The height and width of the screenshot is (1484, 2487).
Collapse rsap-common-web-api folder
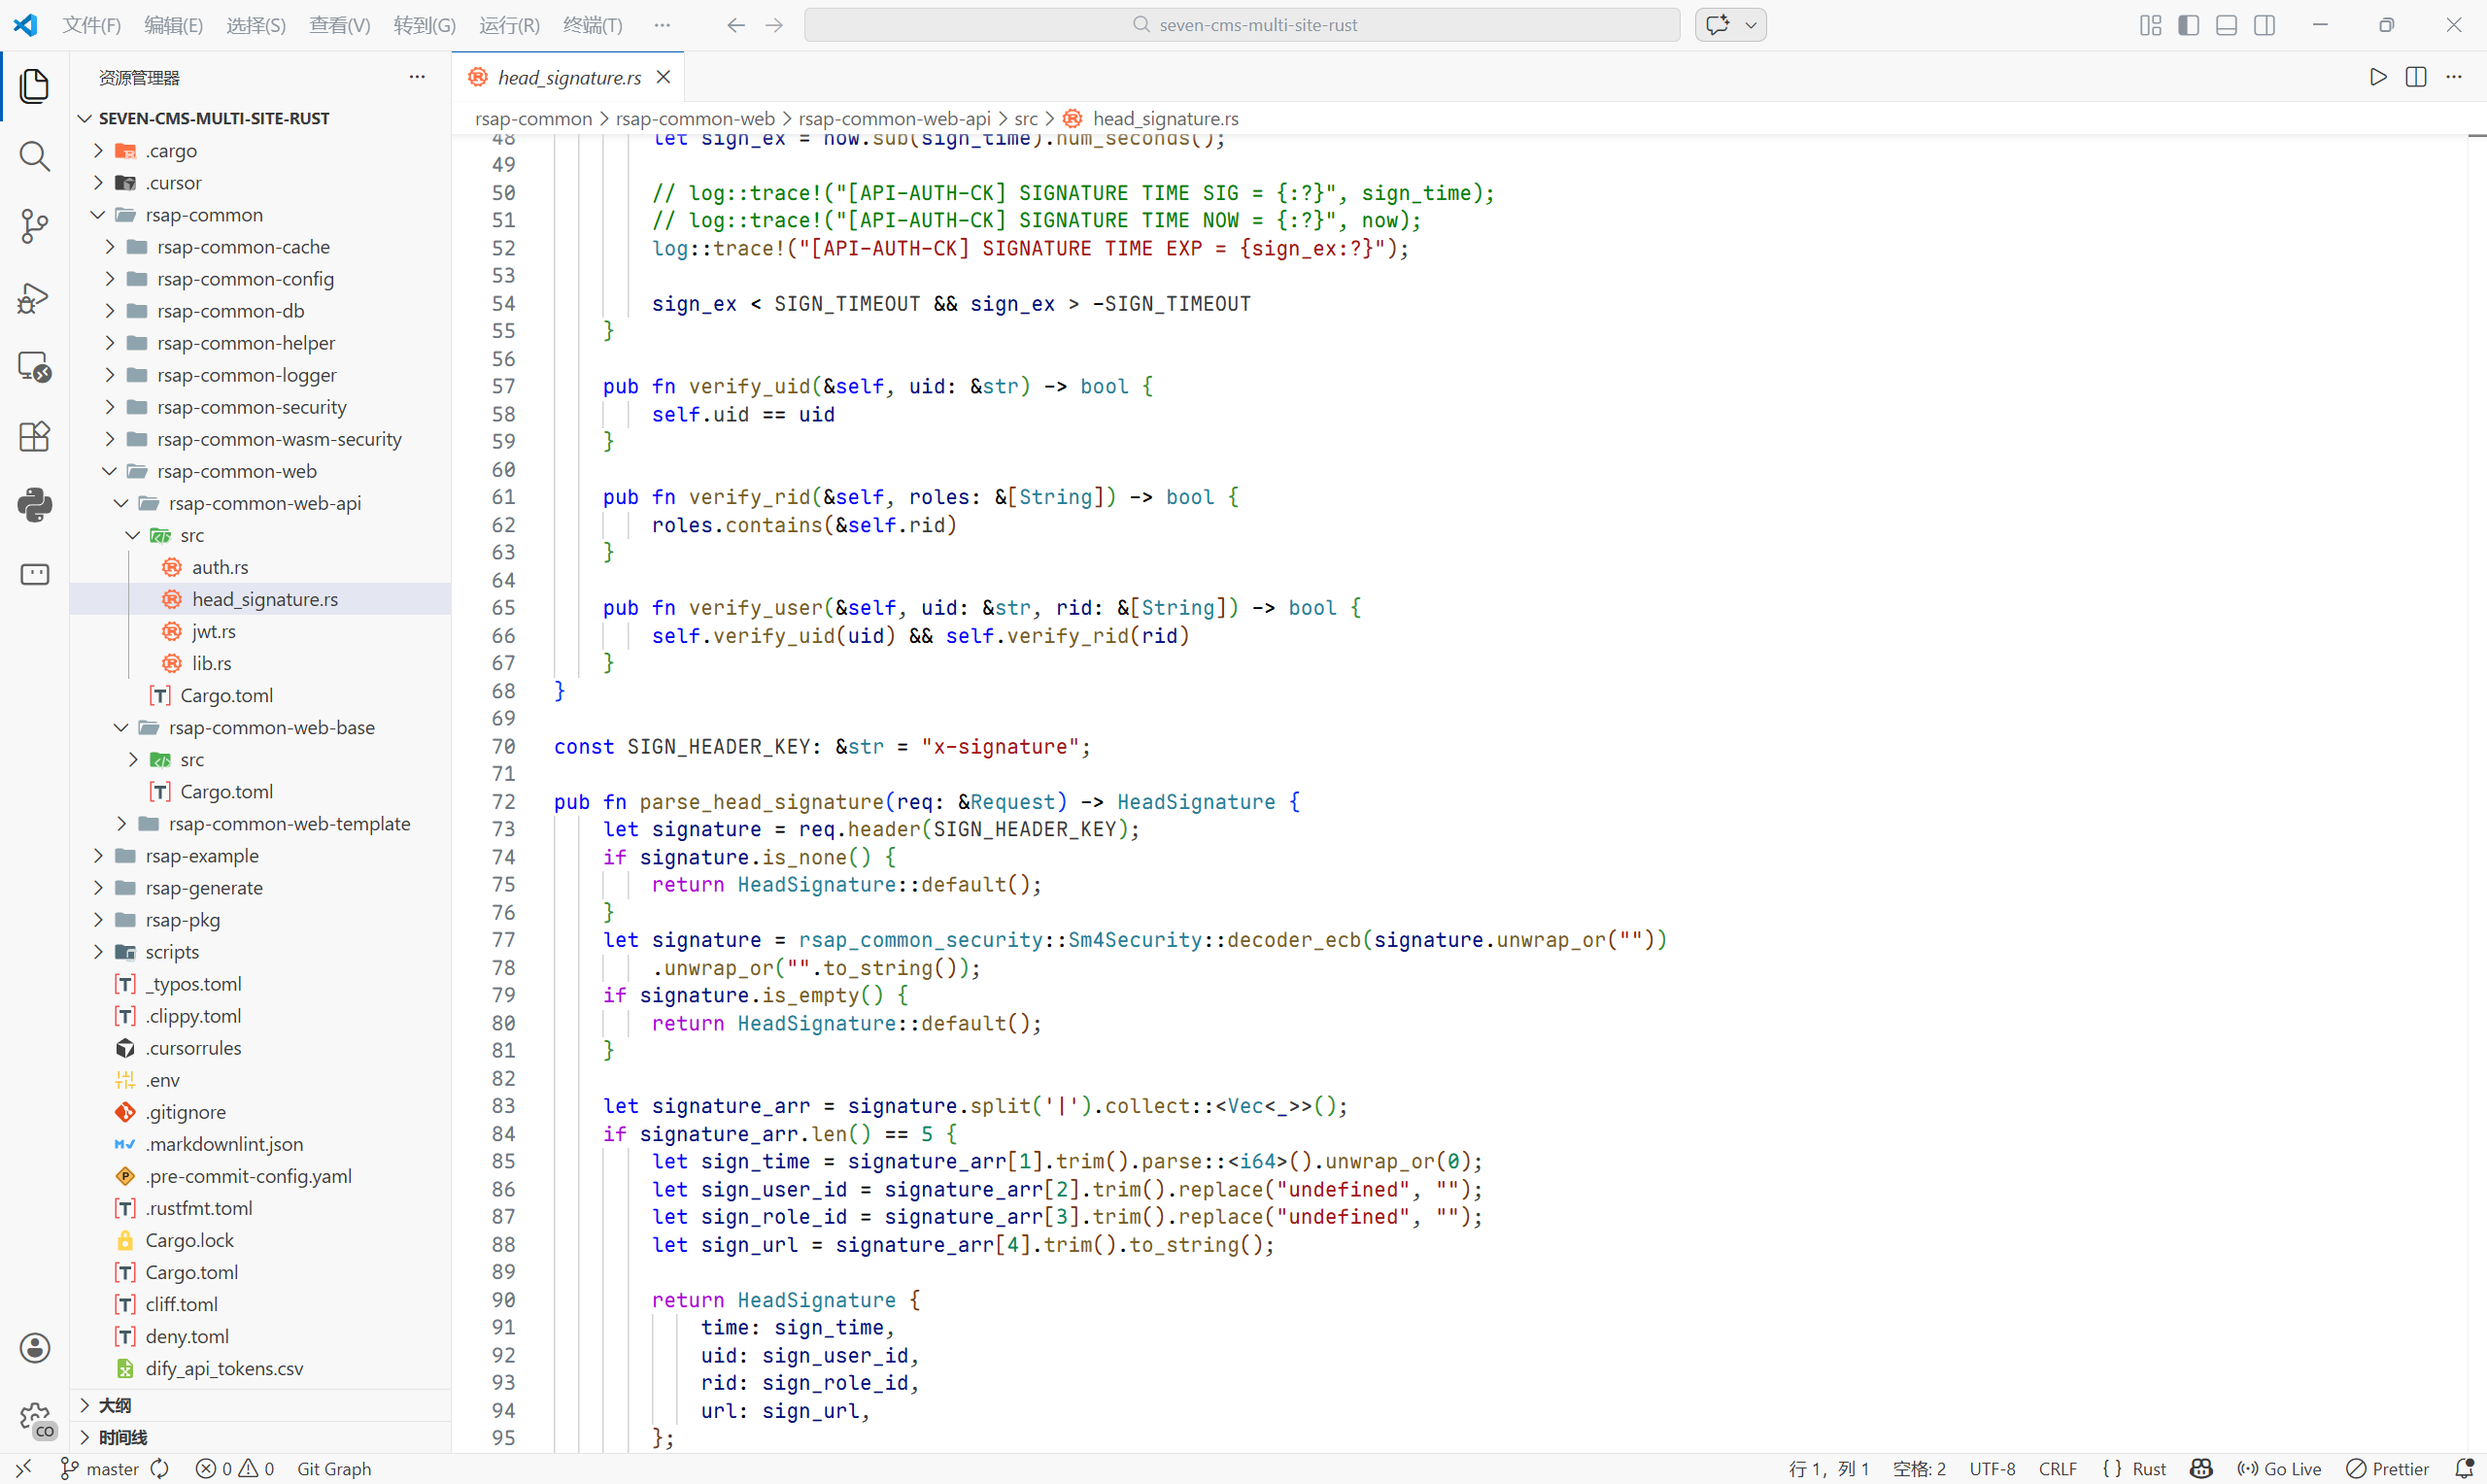pos(122,503)
